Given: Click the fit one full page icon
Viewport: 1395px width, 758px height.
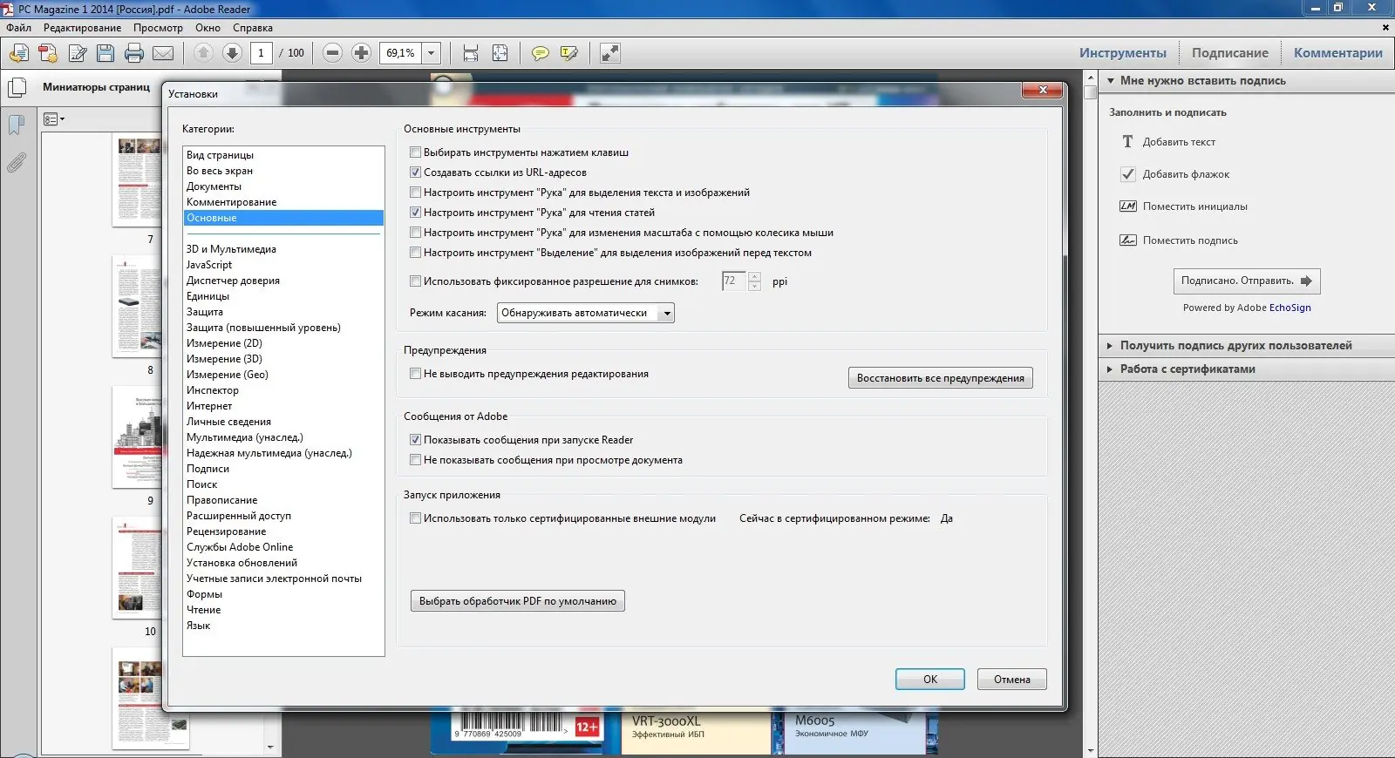Looking at the screenshot, I should [x=500, y=53].
